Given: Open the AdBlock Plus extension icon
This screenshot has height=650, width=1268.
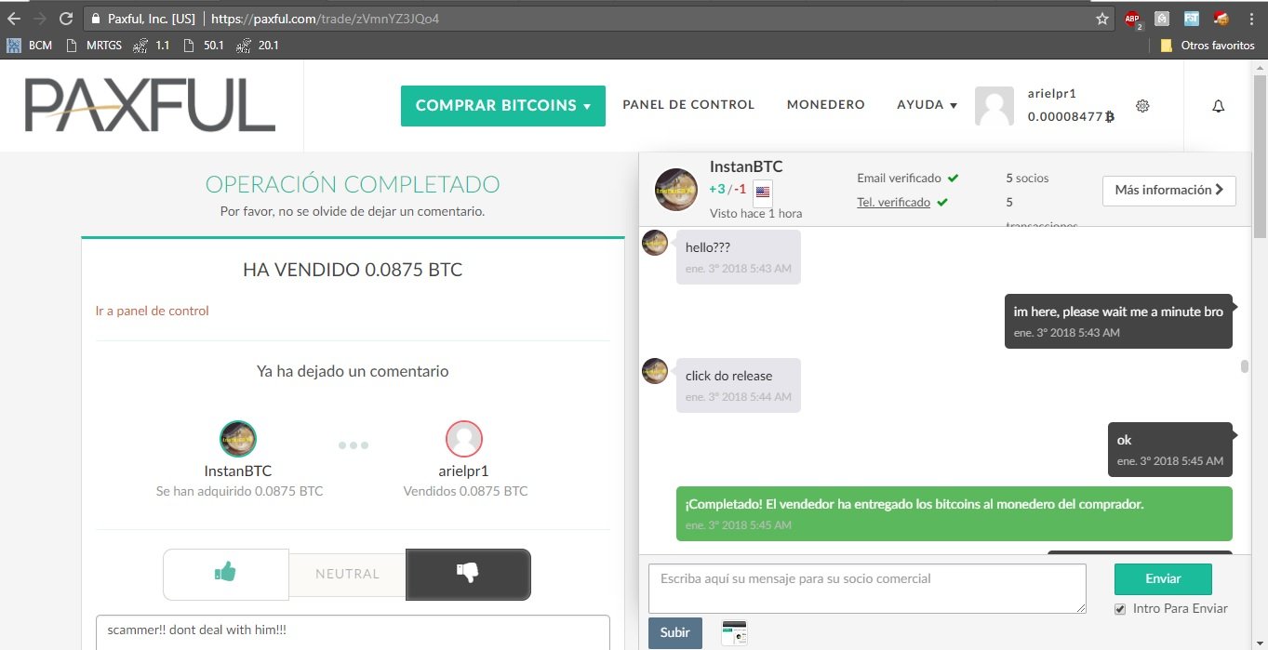Looking at the screenshot, I should coord(1132,19).
